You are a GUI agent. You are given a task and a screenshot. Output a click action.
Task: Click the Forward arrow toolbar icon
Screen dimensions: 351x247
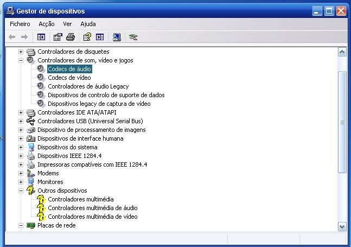tap(24, 37)
